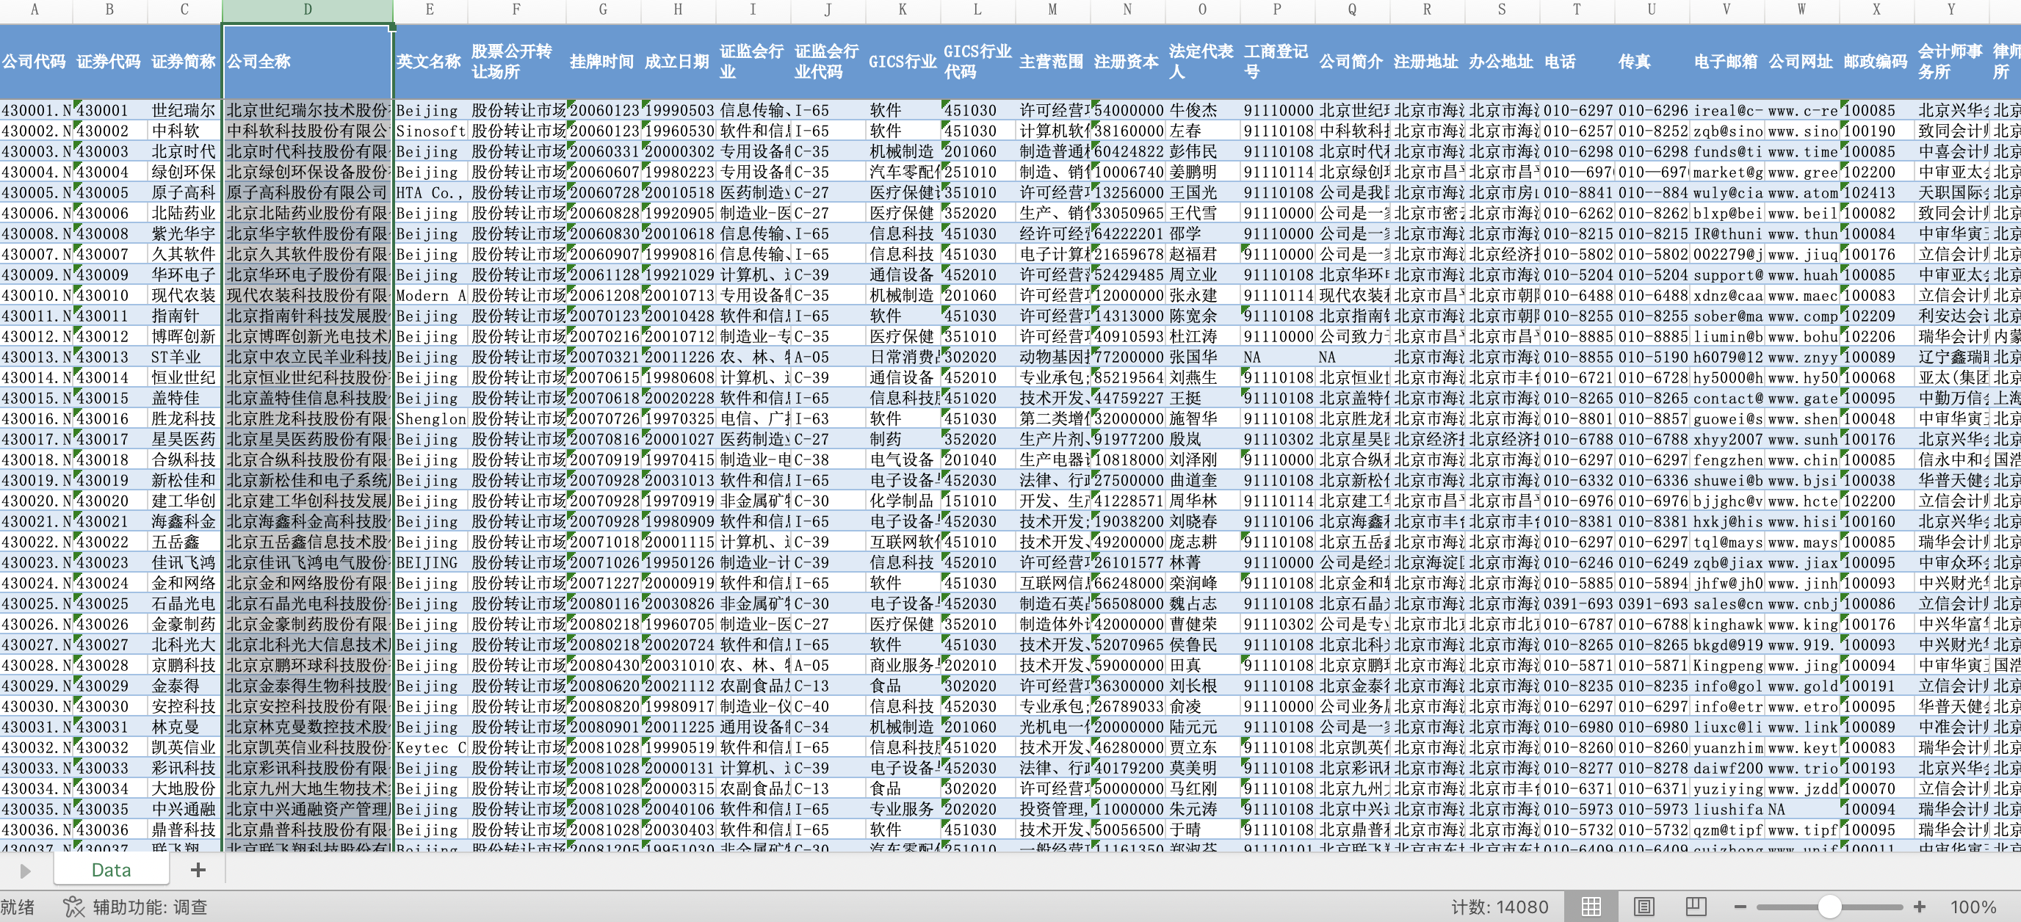The width and height of the screenshot is (2021, 922).
Task: Click the 计数: 14080 status indicator
Action: point(1500,907)
